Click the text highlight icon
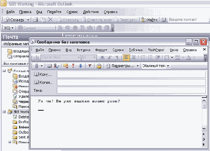This screenshot has height=151, width=210. coord(178,57)
